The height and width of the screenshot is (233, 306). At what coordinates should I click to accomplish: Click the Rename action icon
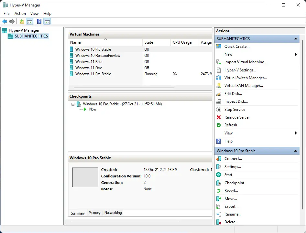219,214
